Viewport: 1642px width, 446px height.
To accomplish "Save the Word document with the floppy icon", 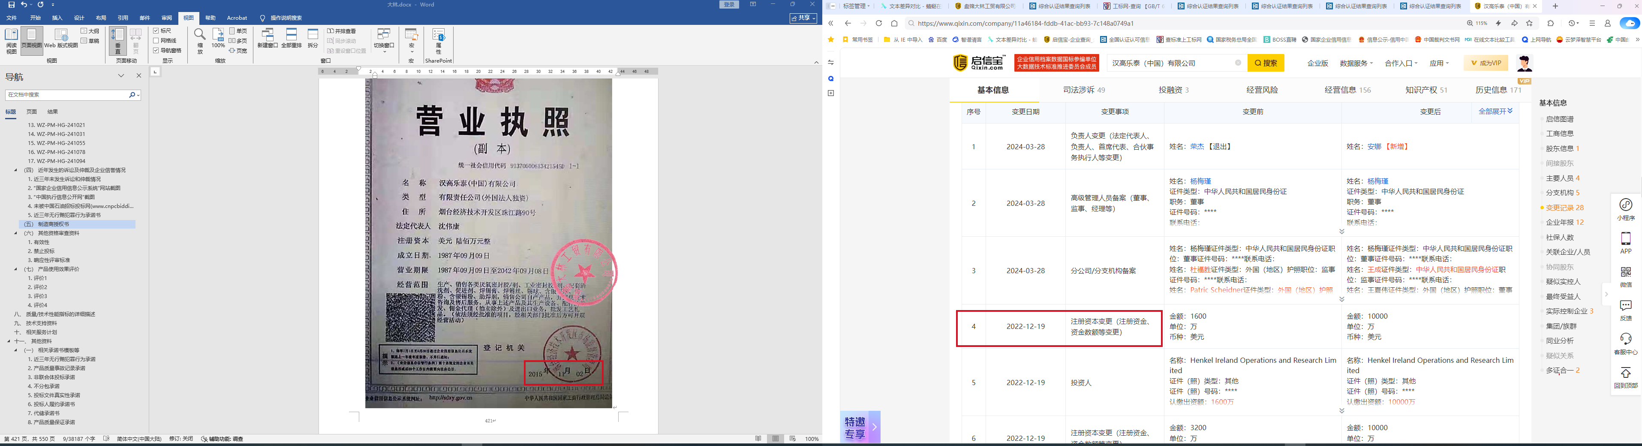I will (12, 4).
